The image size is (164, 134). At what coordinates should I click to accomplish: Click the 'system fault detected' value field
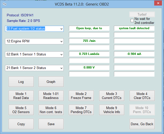134,28
